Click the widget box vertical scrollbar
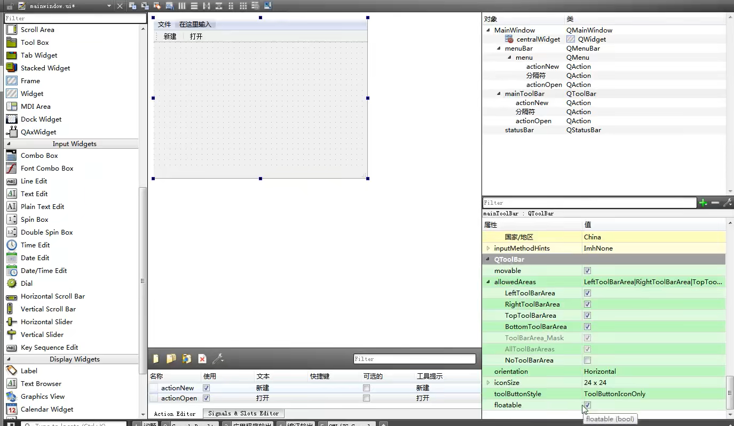 click(x=143, y=281)
